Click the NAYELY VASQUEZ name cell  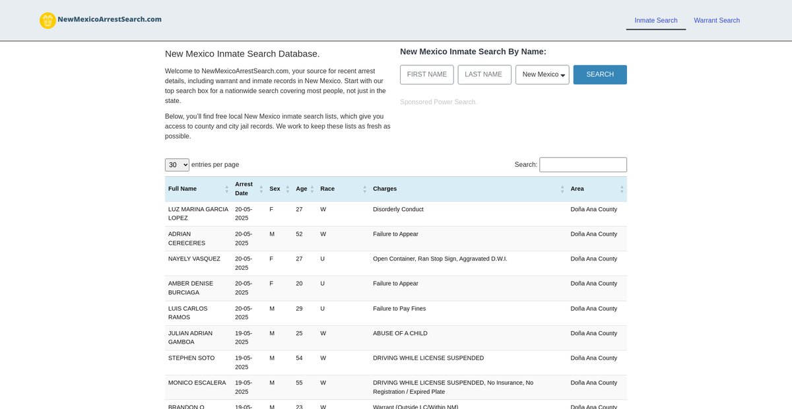[194, 259]
